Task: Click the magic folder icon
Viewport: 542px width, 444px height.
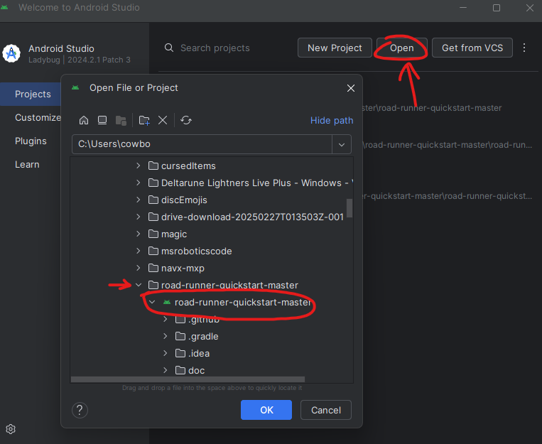Action: point(153,234)
